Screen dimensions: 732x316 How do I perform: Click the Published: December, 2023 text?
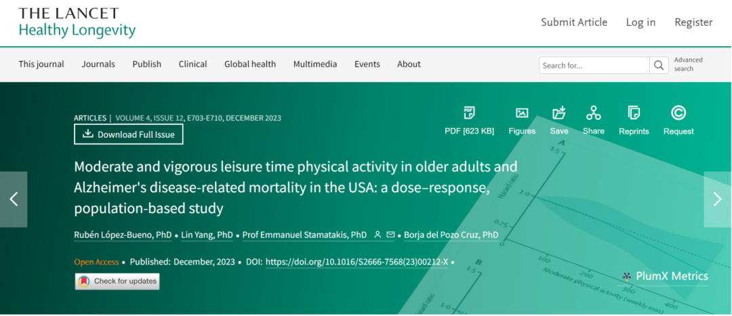(x=182, y=262)
